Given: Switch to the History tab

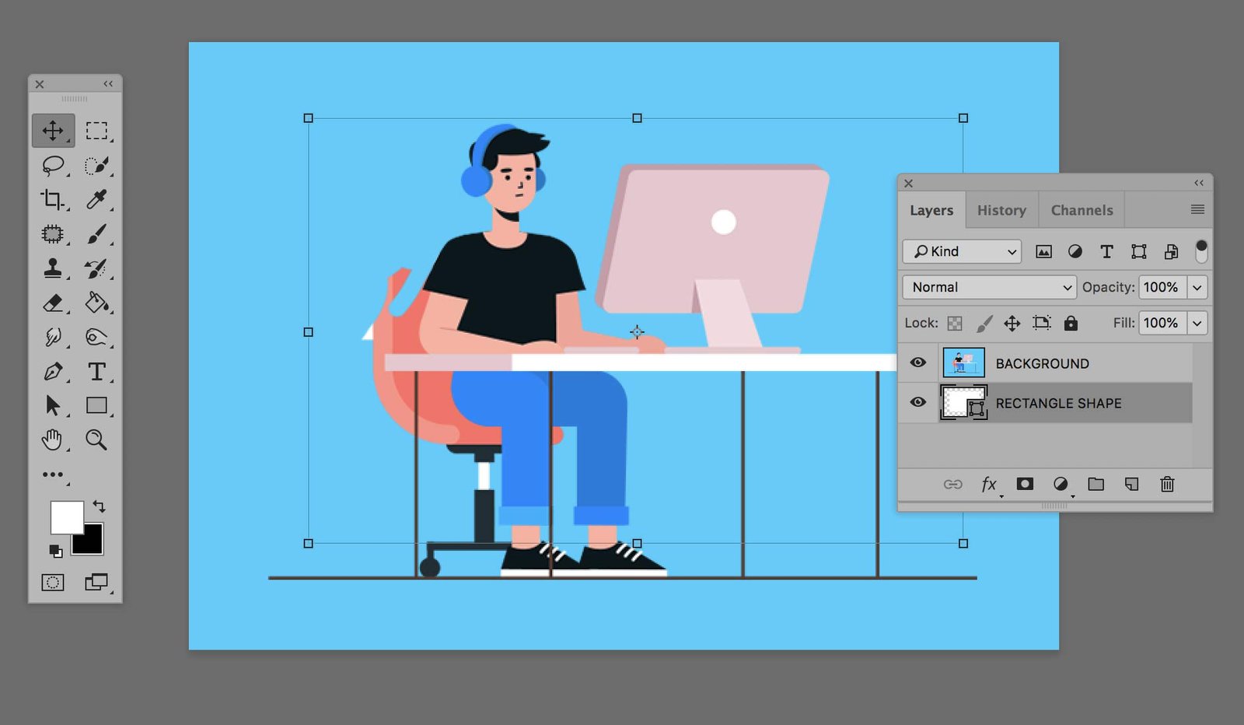Looking at the screenshot, I should pos(1001,210).
